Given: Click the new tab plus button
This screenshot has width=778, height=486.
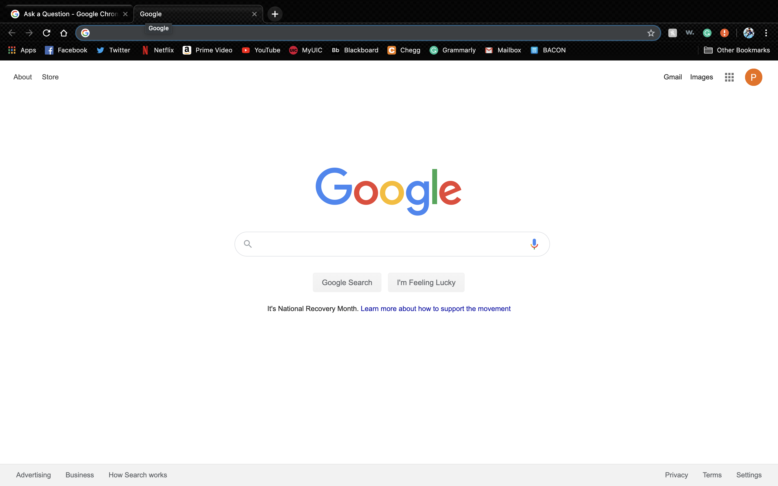Looking at the screenshot, I should tap(274, 14).
